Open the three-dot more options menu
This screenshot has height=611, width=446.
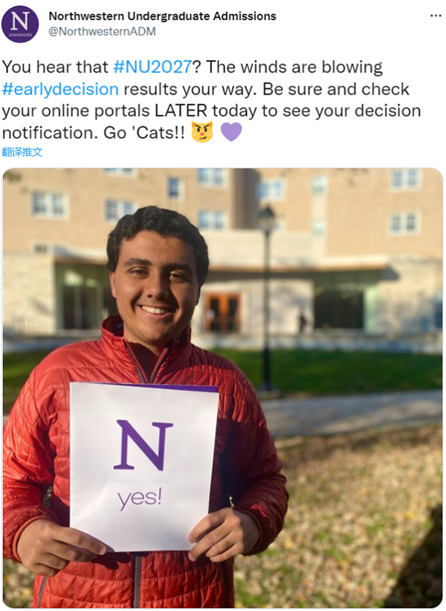pos(436,16)
